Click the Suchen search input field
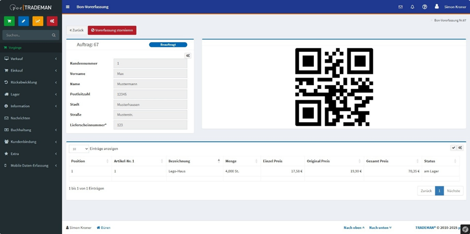The width and height of the screenshot is (470, 234). (27, 35)
